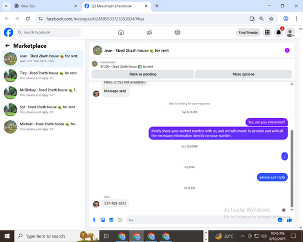
Task: Click the Find friends button
Action: point(248,32)
